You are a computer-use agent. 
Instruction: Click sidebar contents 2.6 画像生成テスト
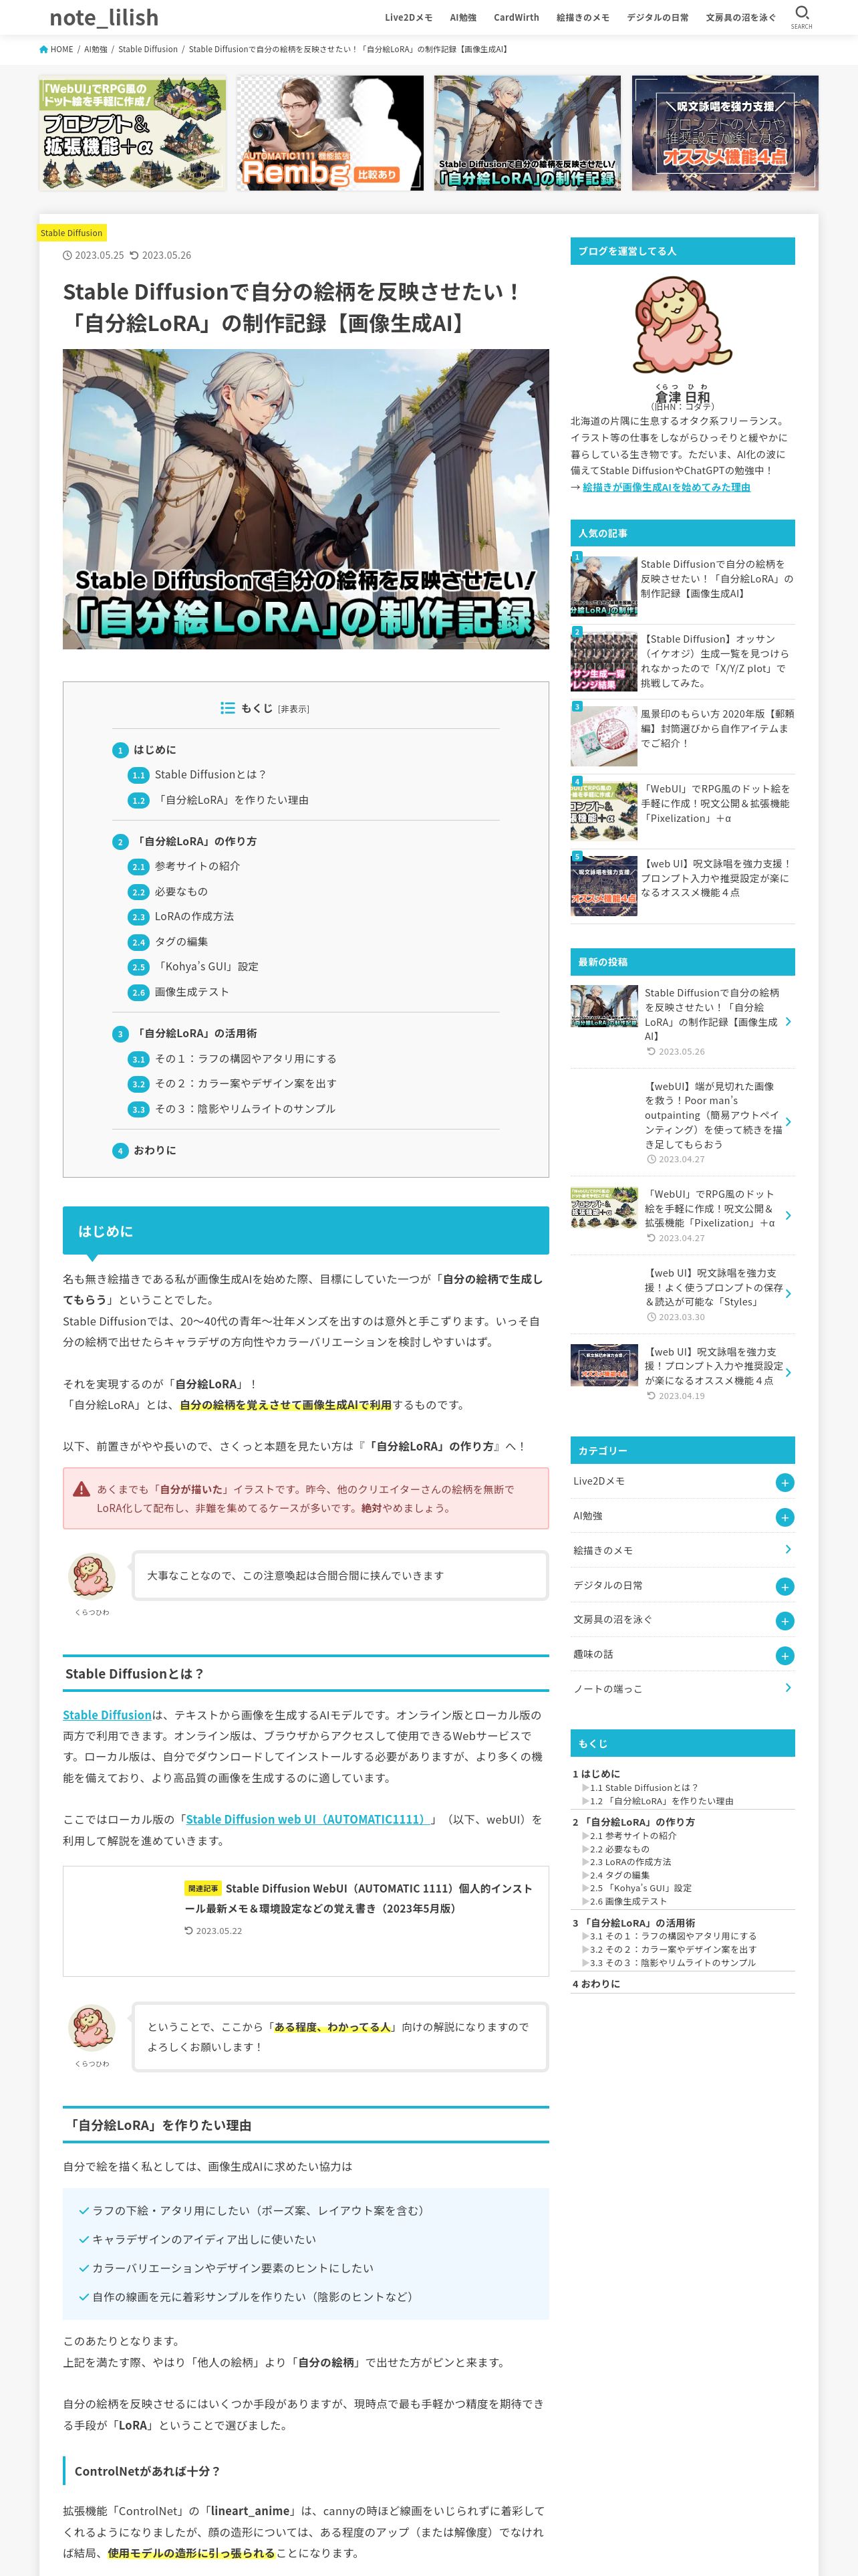(627, 1901)
